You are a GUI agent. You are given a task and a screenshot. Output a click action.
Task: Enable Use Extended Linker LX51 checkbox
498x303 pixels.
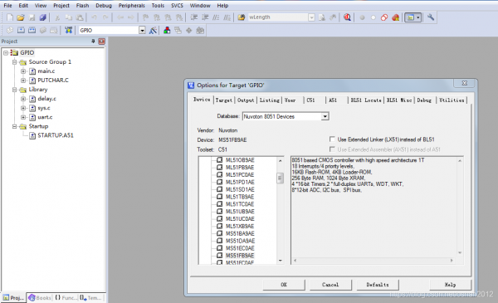332,139
